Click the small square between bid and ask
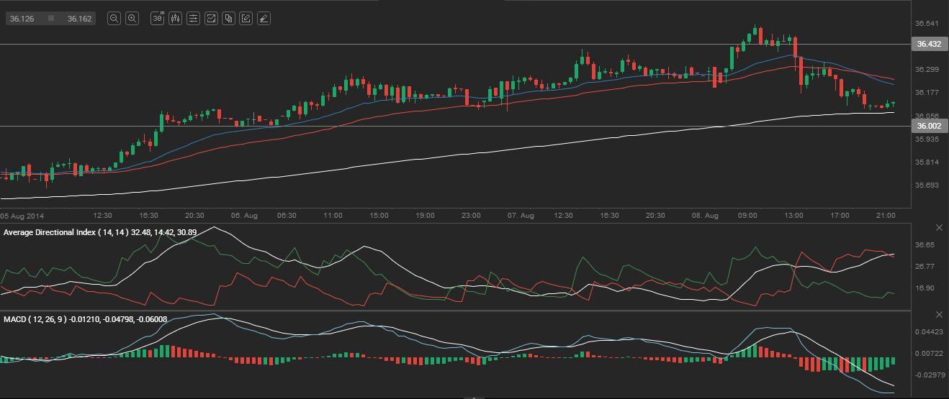 tap(50, 19)
